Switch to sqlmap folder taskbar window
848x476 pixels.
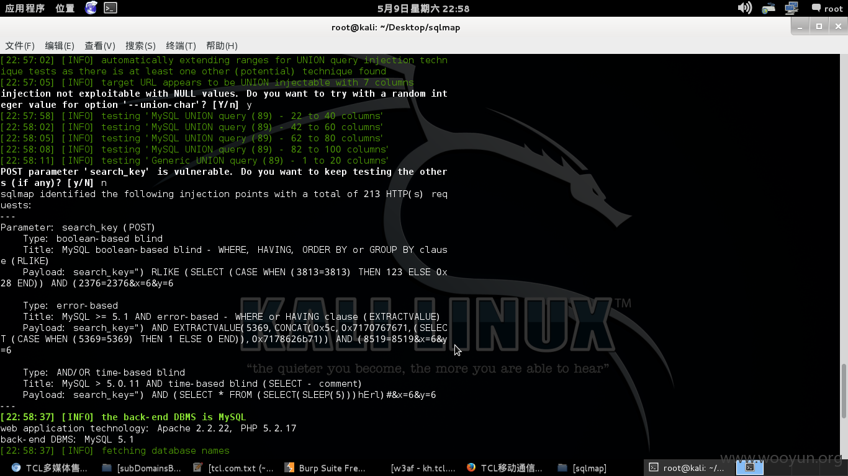pyautogui.click(x=582, y=468)
